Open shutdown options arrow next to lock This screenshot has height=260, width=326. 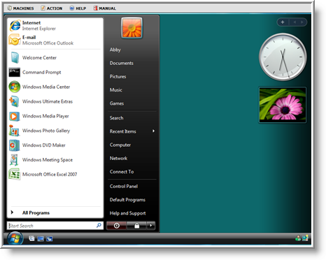[x=151, y=226]
